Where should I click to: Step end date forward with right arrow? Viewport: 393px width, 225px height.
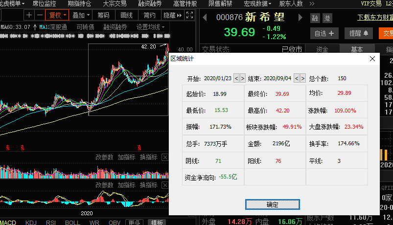[x=302, y=78]
